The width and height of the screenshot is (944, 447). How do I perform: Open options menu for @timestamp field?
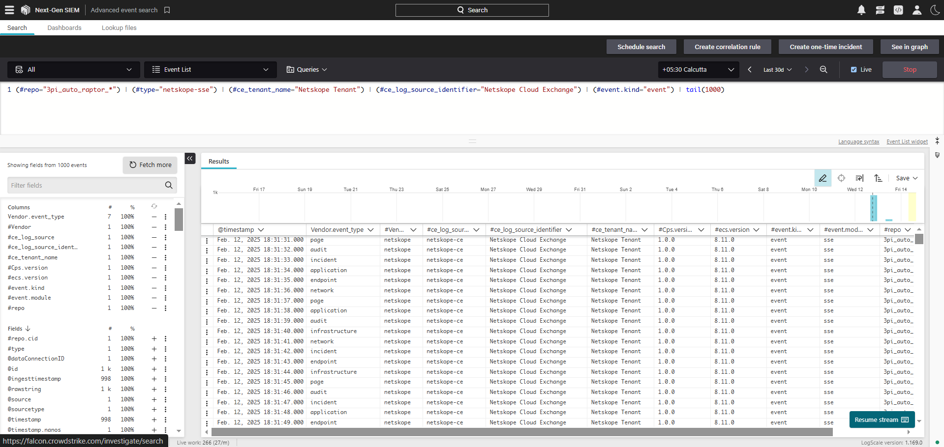point(165,419)
